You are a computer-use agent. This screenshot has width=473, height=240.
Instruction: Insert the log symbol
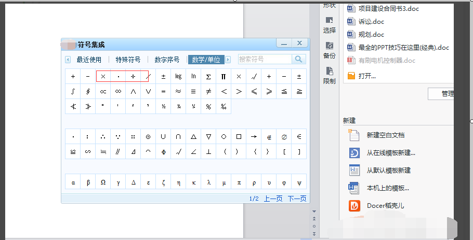point(178,76)
